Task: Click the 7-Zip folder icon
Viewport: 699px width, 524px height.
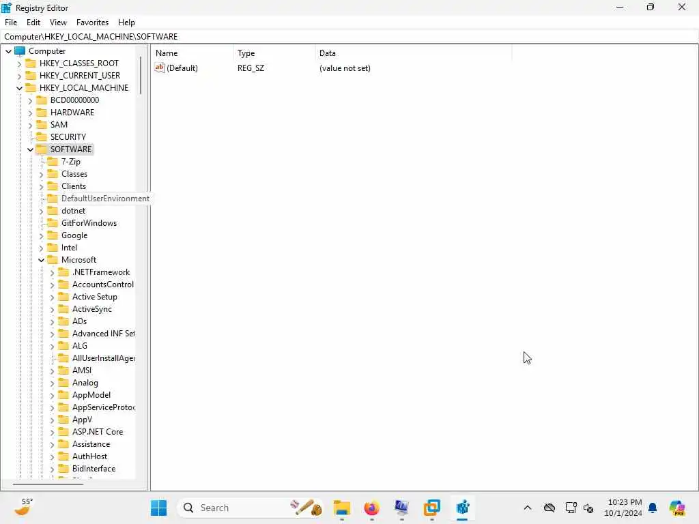Action: pyautogui.click(x=53, y=161)
